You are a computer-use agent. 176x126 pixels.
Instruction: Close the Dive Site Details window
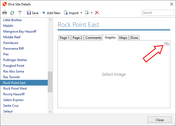pyautogui.click(x=172, y=4)
